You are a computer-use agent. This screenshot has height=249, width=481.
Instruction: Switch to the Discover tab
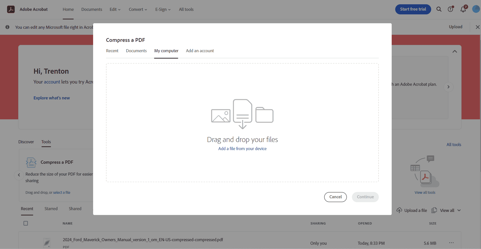(x=26, y=142)
